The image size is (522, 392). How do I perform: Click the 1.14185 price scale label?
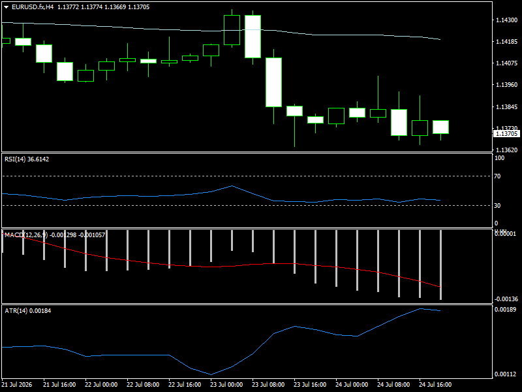tap(507, 42)
